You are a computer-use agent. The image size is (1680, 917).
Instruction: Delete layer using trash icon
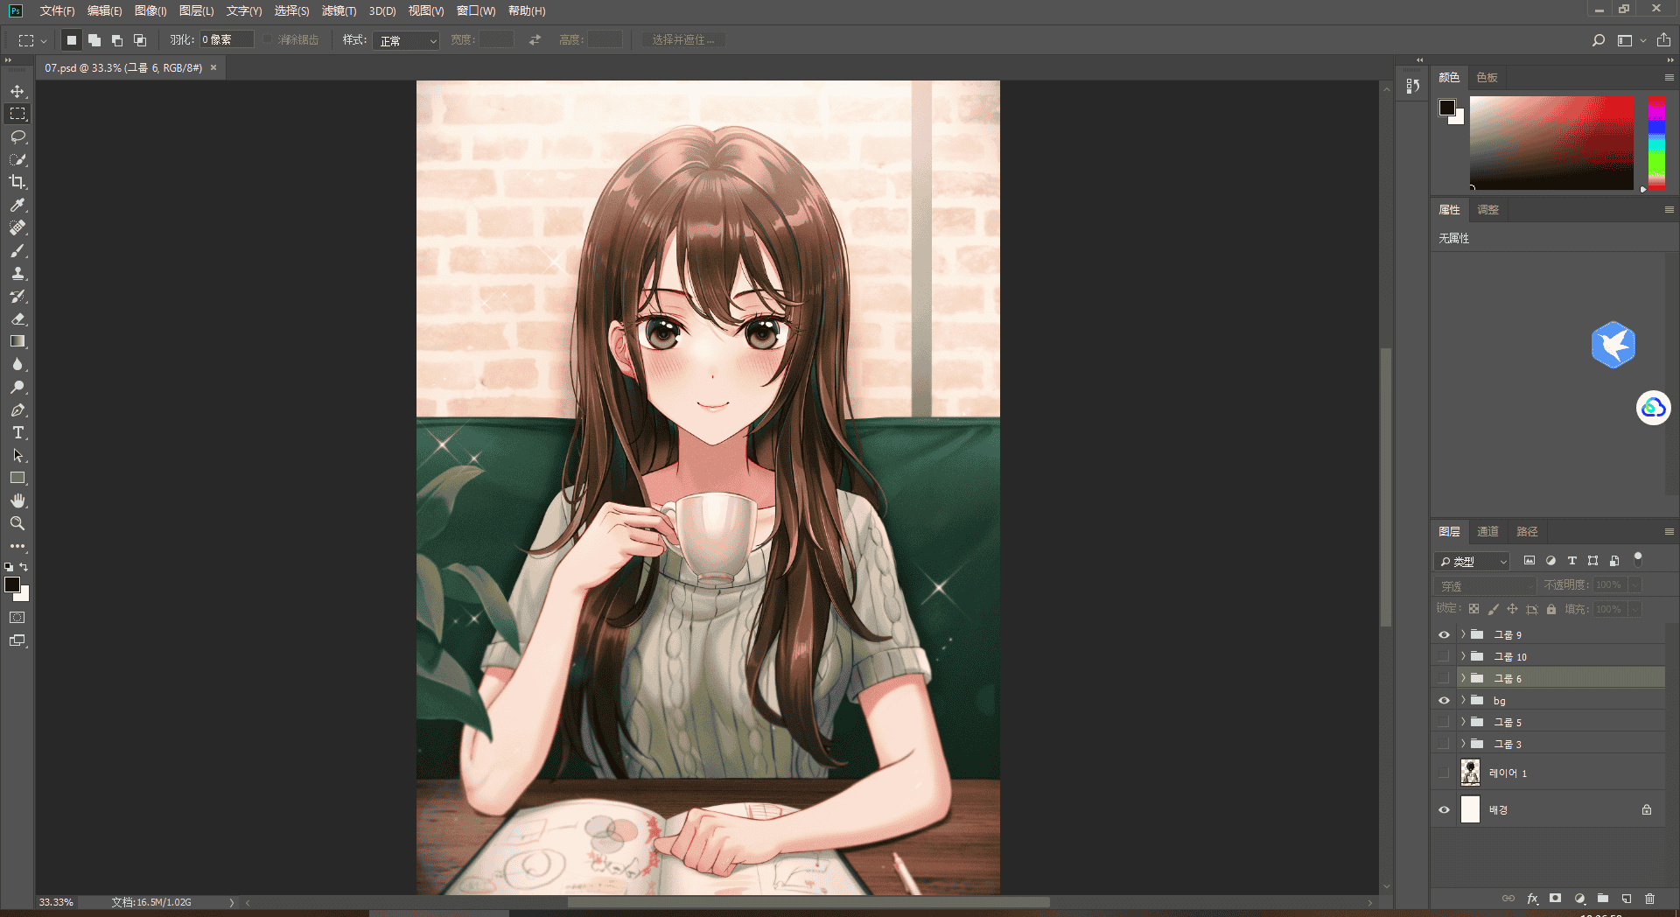tap(1649, 899)
